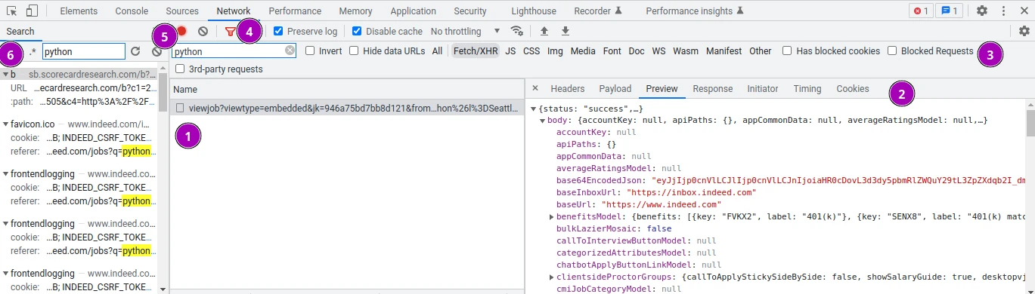
Task: Enable the Invert filter checkbox
Action: [x=310, y=51]
